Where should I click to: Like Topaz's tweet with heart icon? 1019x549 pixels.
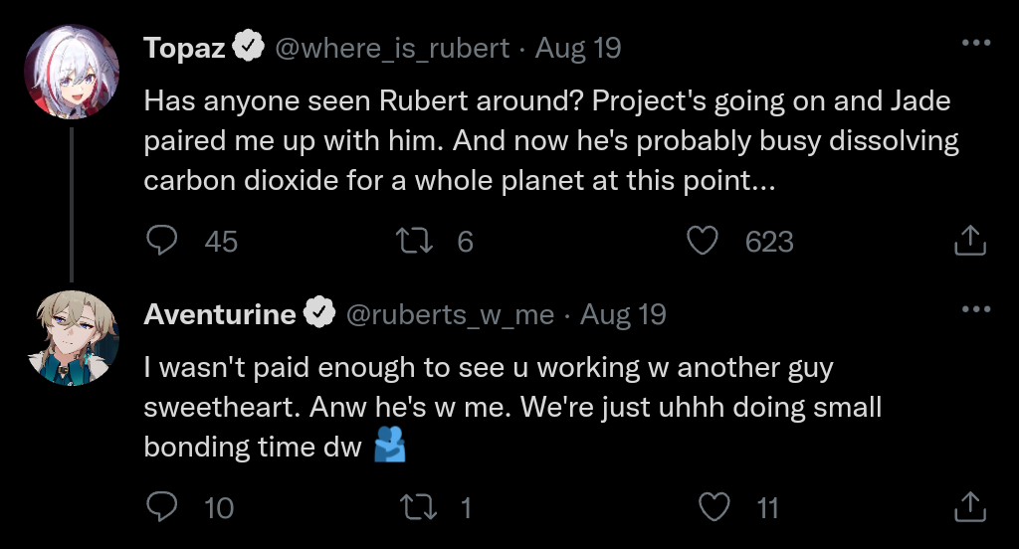click(x=705, y=241)
